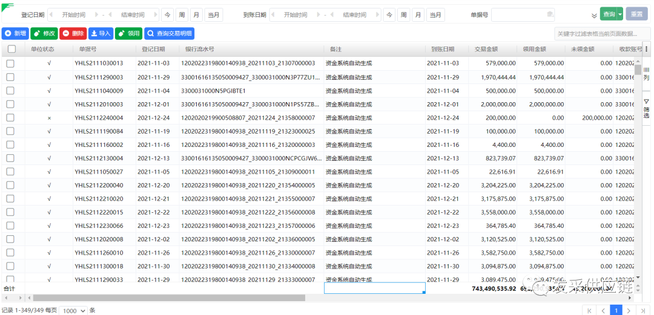Select 当月 shortcut for 登记日期
This screenshot has height=315, width=654.
coord(214,15)
